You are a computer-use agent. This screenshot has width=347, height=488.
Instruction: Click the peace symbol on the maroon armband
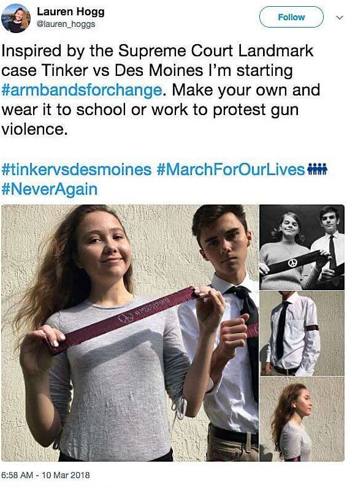click(x=125, y=318)
